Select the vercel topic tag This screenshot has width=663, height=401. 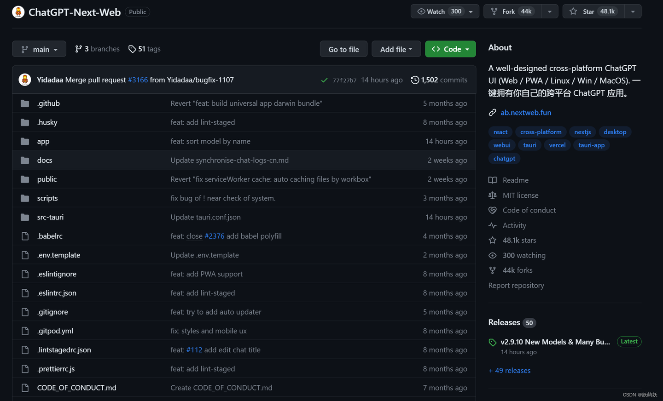(x=557, y=145)
